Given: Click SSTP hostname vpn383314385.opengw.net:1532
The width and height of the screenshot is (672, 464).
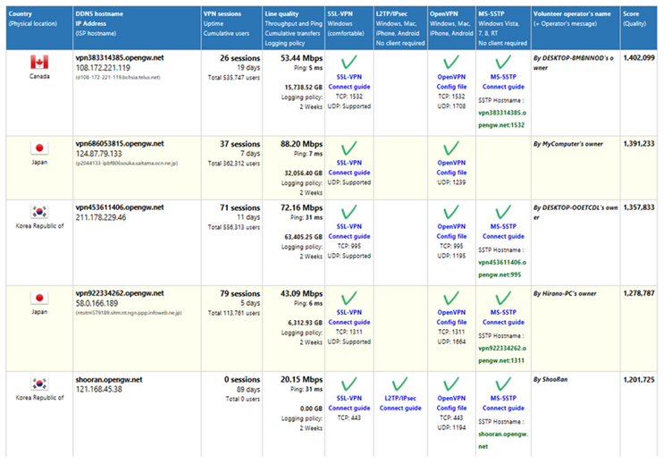Looking at the screenshot, I should tap(502, 119).
